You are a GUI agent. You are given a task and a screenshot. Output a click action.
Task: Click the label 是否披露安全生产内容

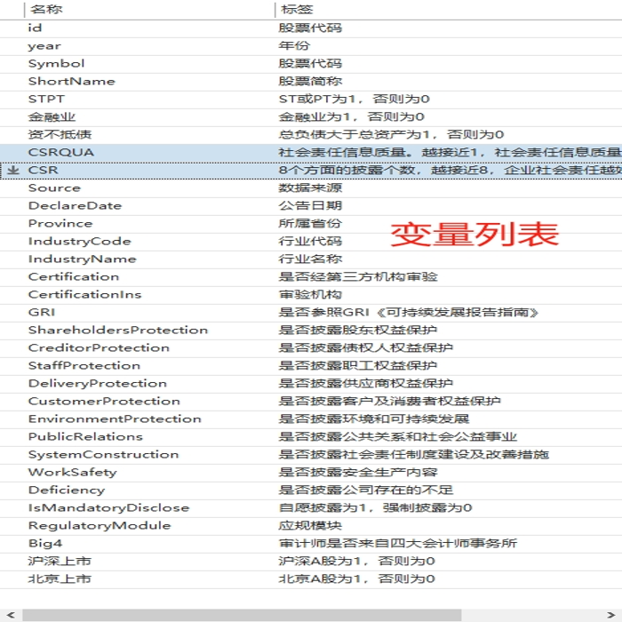pyautogui.click(x=358, y=473)
